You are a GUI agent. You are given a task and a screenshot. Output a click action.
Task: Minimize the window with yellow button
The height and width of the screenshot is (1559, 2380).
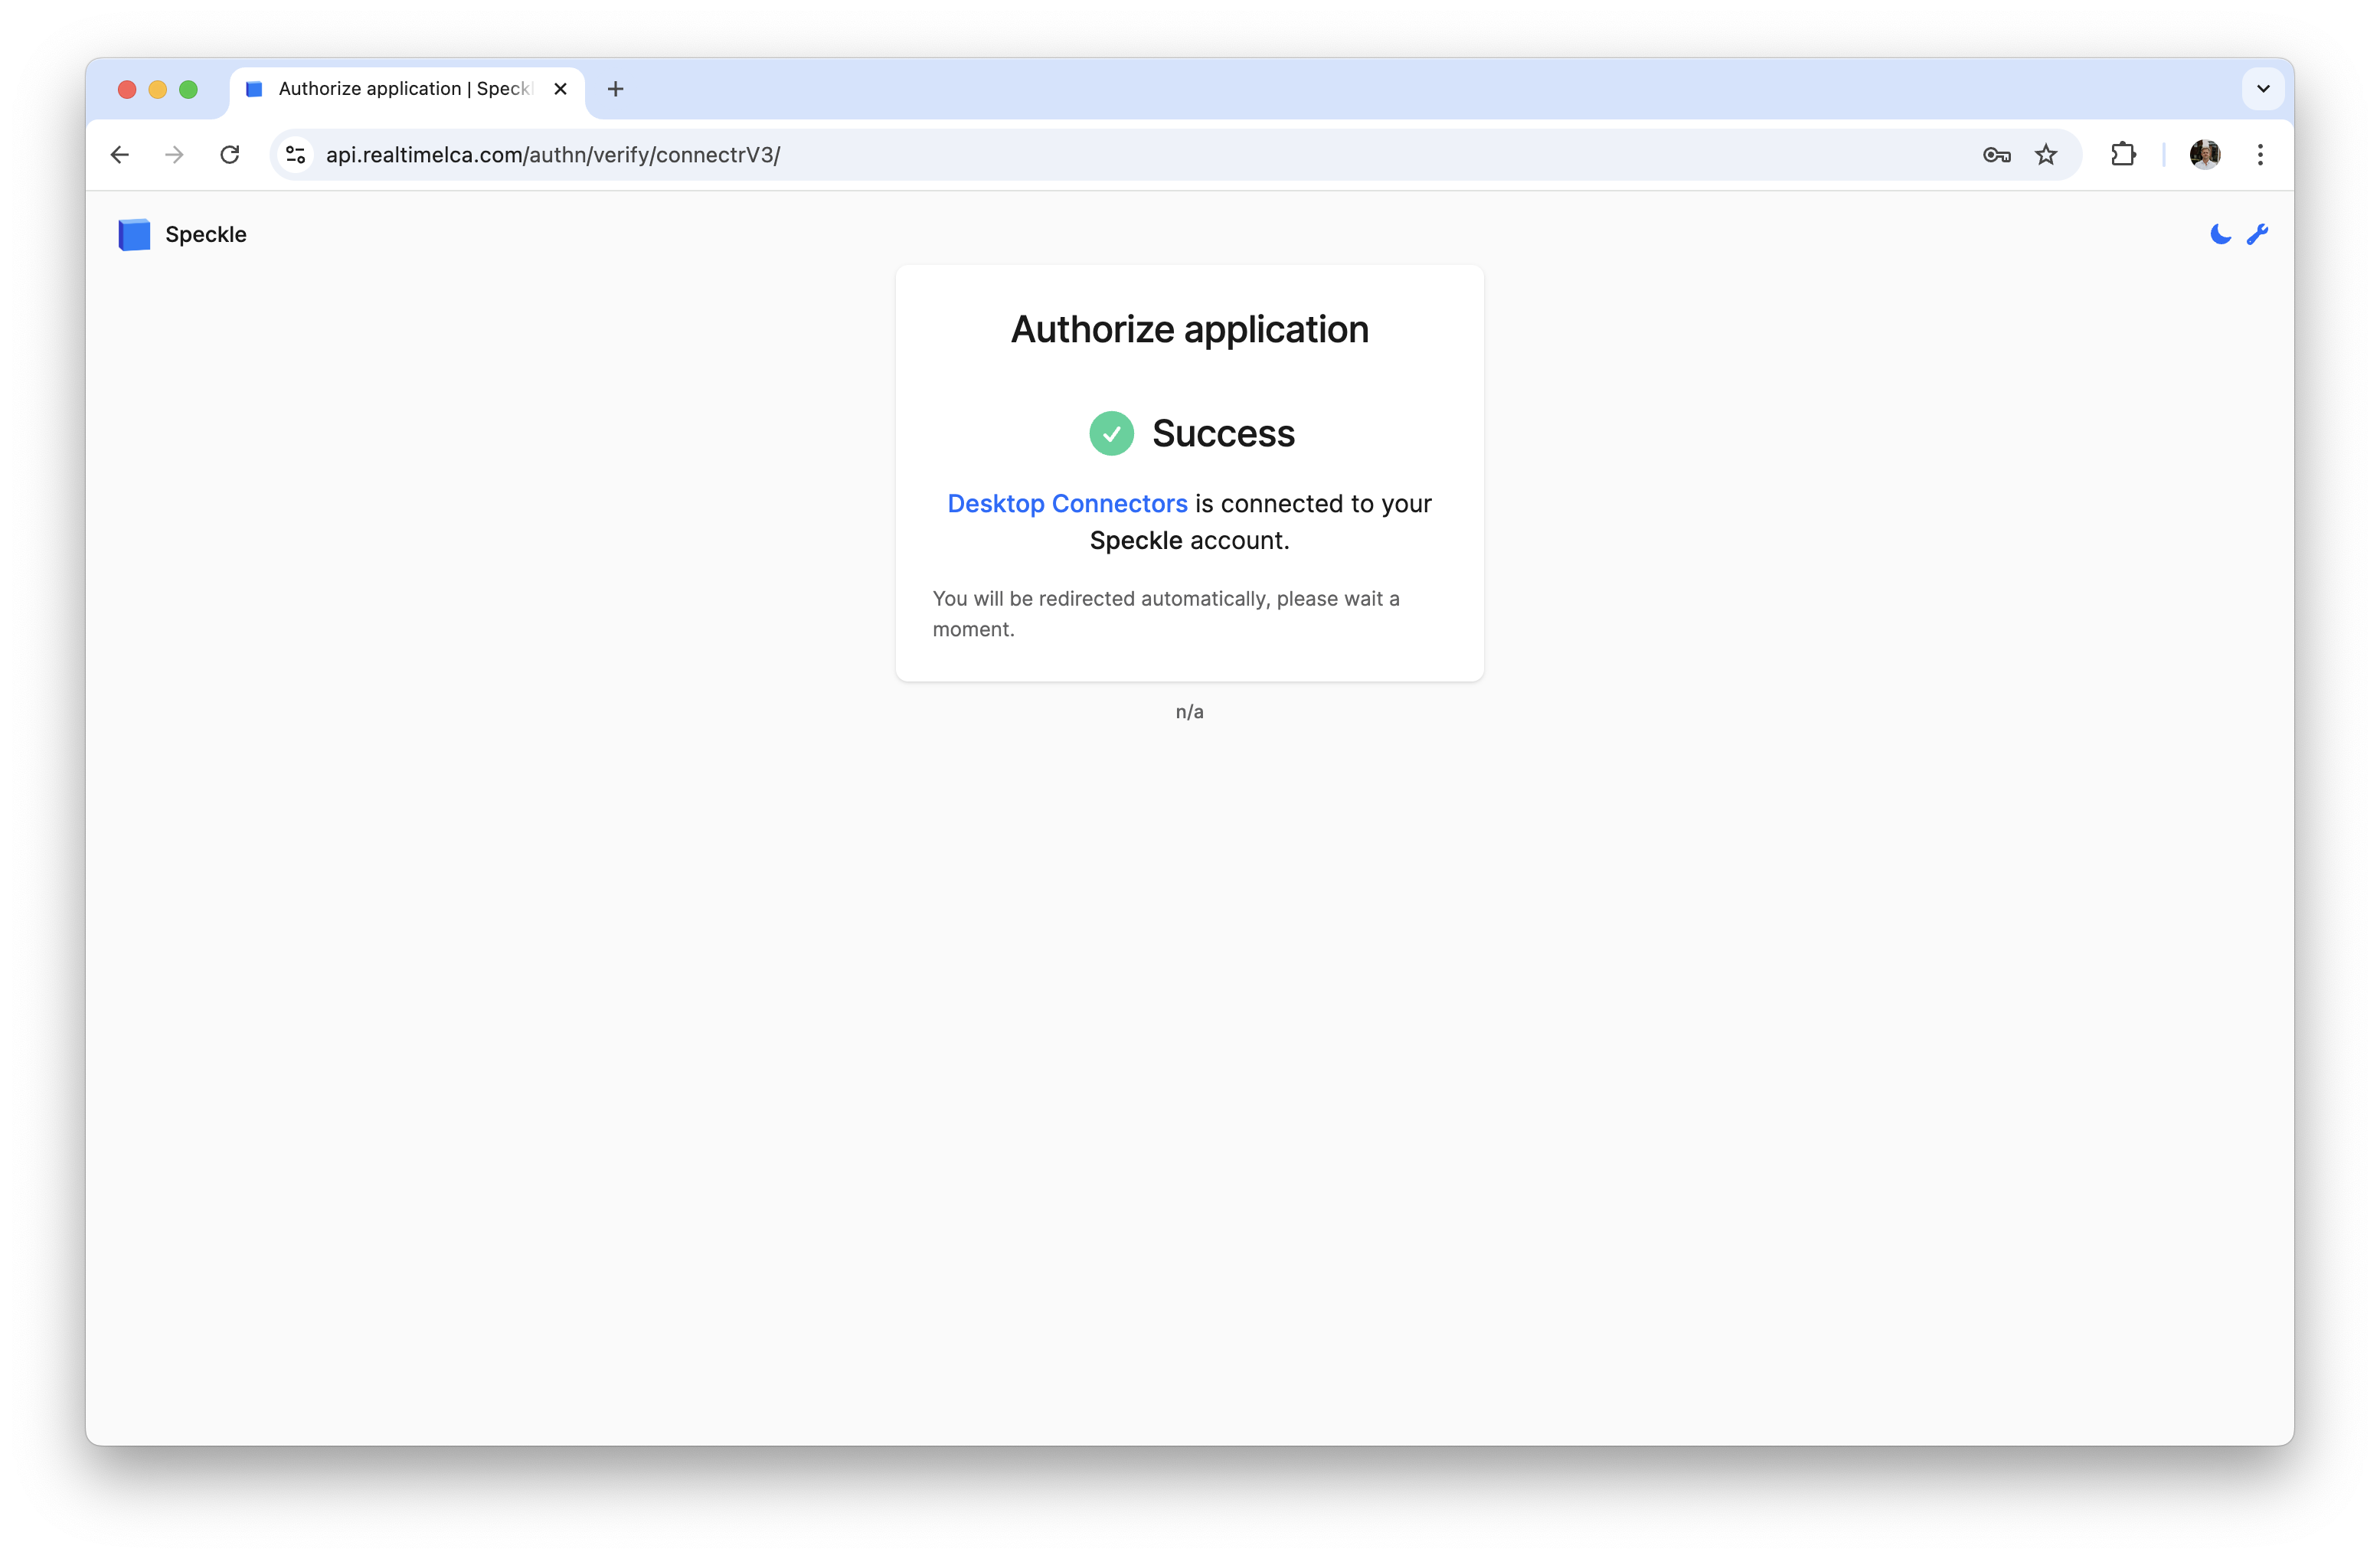157,89
